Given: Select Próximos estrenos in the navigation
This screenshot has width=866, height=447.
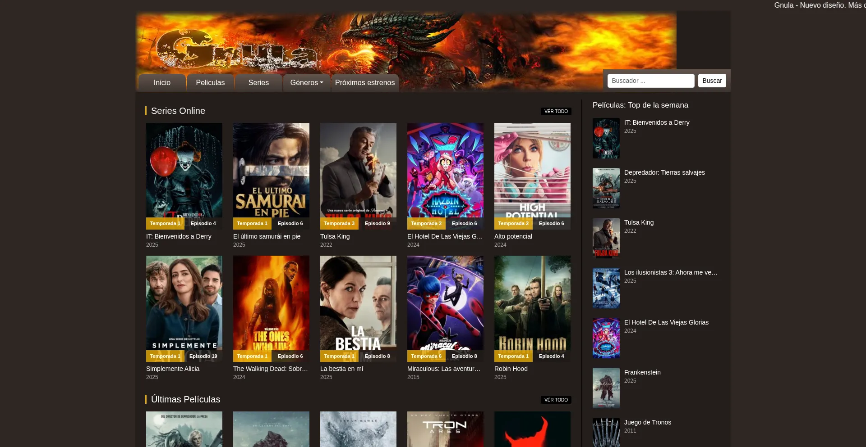Looking at the screenshot, I should tap(364, 83).
